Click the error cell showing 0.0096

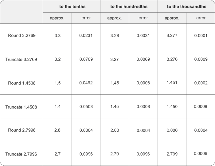[x=143, y=154]
